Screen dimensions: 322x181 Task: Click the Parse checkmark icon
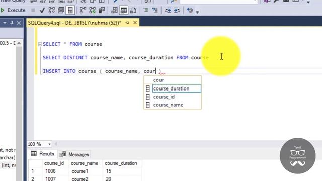tap(42, 10)
